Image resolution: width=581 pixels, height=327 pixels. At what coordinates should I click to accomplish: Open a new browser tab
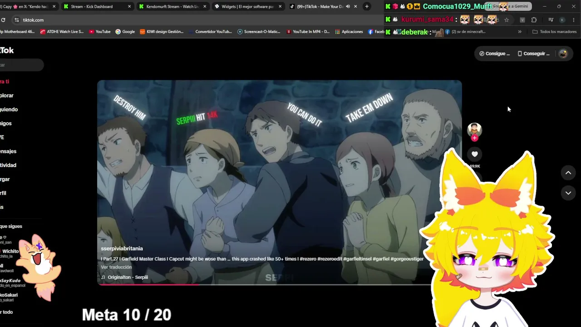coord(367,6)
